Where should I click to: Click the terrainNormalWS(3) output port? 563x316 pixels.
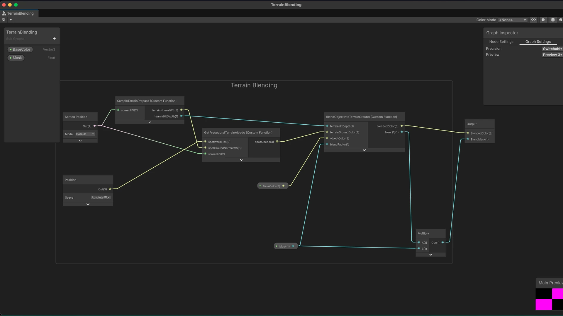(x=181, y=110)
